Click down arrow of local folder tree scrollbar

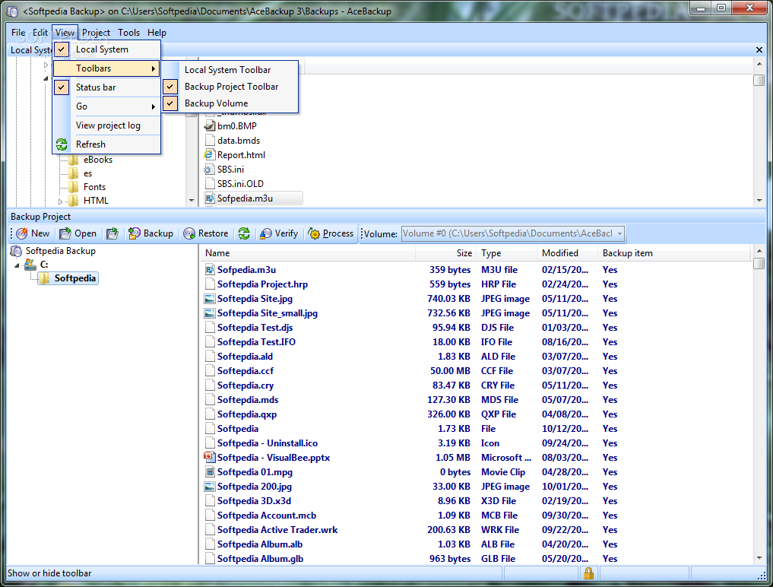point(192,200)
